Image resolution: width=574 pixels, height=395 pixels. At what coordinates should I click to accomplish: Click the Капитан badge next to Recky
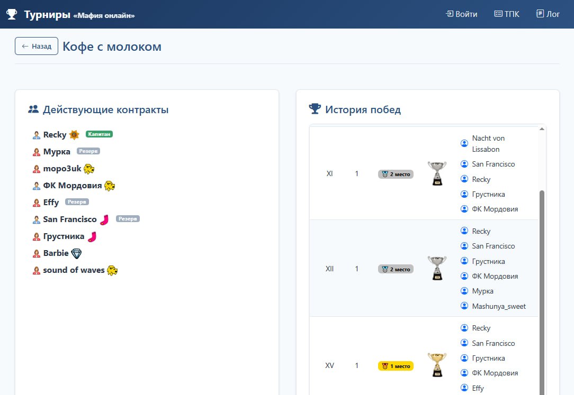pyautogui.click(x=100, y=134)
